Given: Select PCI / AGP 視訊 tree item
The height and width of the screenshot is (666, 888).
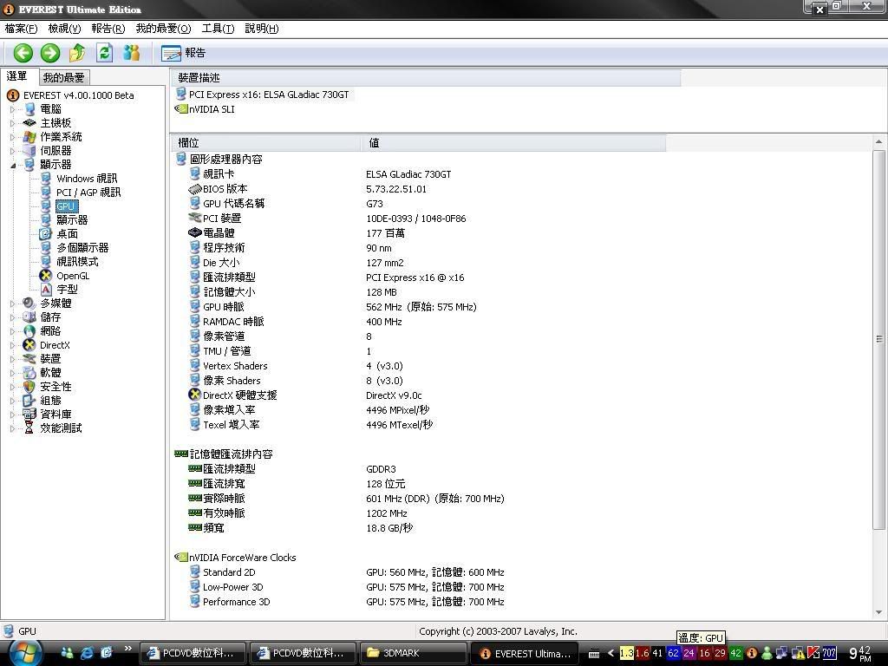Looking at the screenshot, I should [x=88, y=193].
